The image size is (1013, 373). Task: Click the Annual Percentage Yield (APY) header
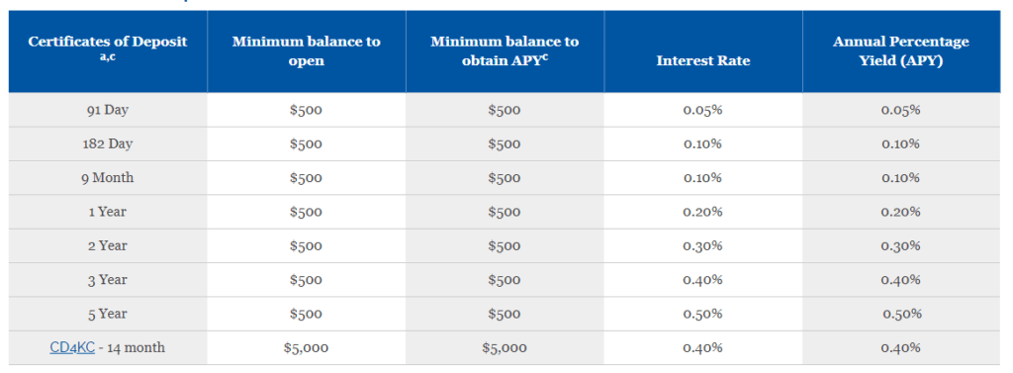point(900,51)
